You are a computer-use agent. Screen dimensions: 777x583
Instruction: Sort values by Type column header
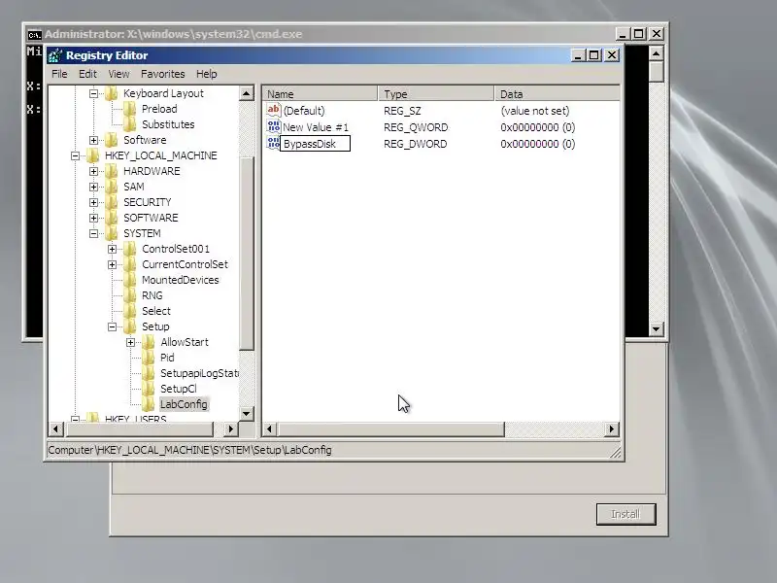coord(436,93)
